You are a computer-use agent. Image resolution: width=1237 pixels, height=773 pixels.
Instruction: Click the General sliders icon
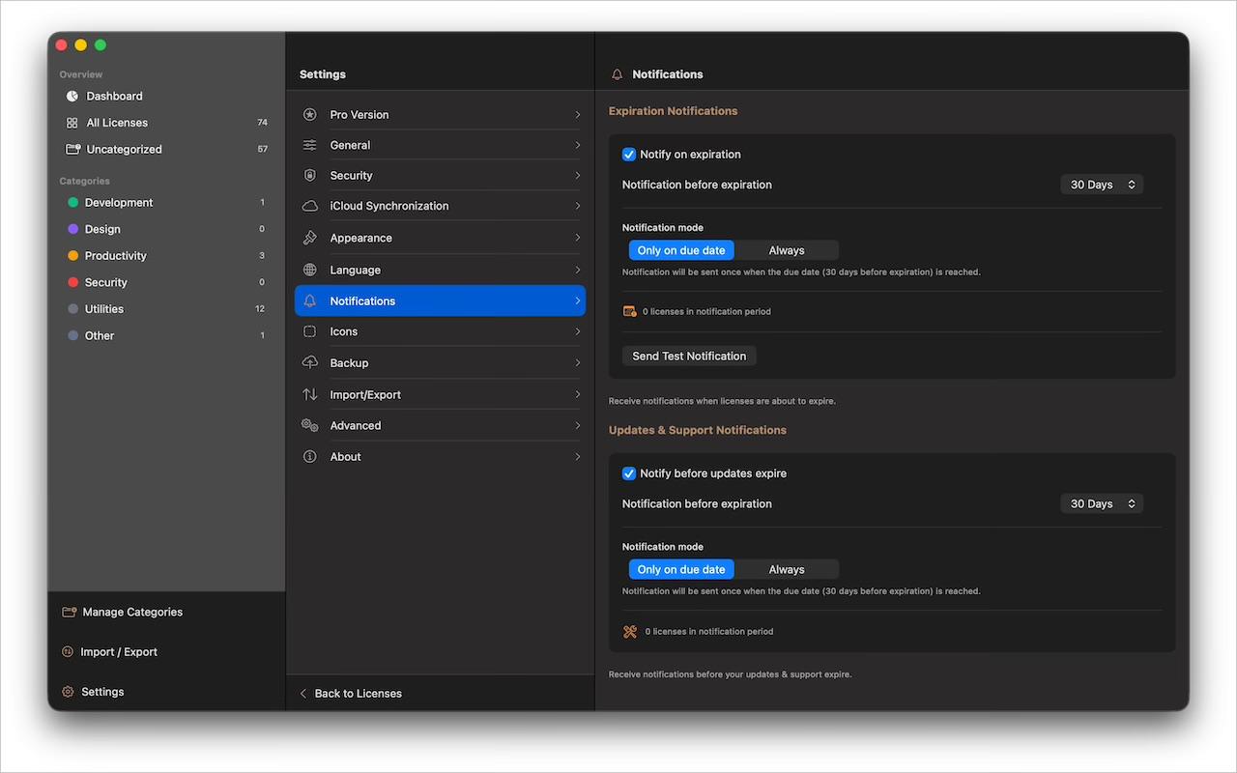310,145
